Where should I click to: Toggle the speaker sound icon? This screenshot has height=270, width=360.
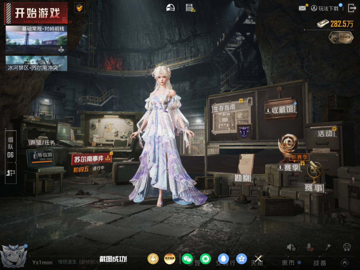291,247
